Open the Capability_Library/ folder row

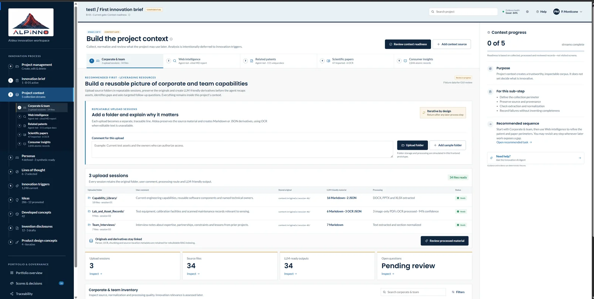pyautogui.click(x=278, y=200)
